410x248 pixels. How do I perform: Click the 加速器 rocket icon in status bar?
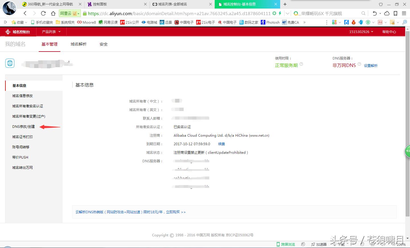[x=313, y=244]
